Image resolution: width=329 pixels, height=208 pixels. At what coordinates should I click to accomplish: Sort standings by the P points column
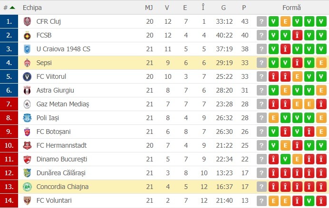click(244, 8)
